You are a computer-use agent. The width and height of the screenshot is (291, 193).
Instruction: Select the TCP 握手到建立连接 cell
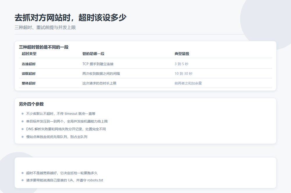(x=98, y=64)
